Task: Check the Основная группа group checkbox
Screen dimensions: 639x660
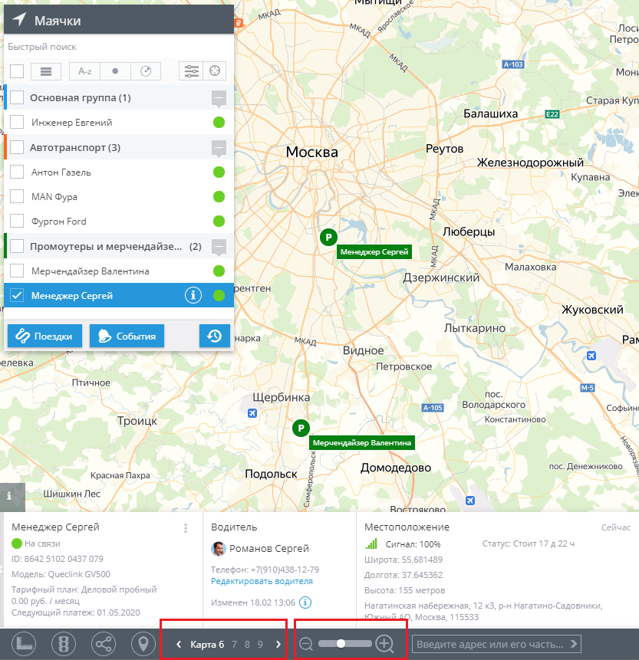Action: [x=17, y=97]
